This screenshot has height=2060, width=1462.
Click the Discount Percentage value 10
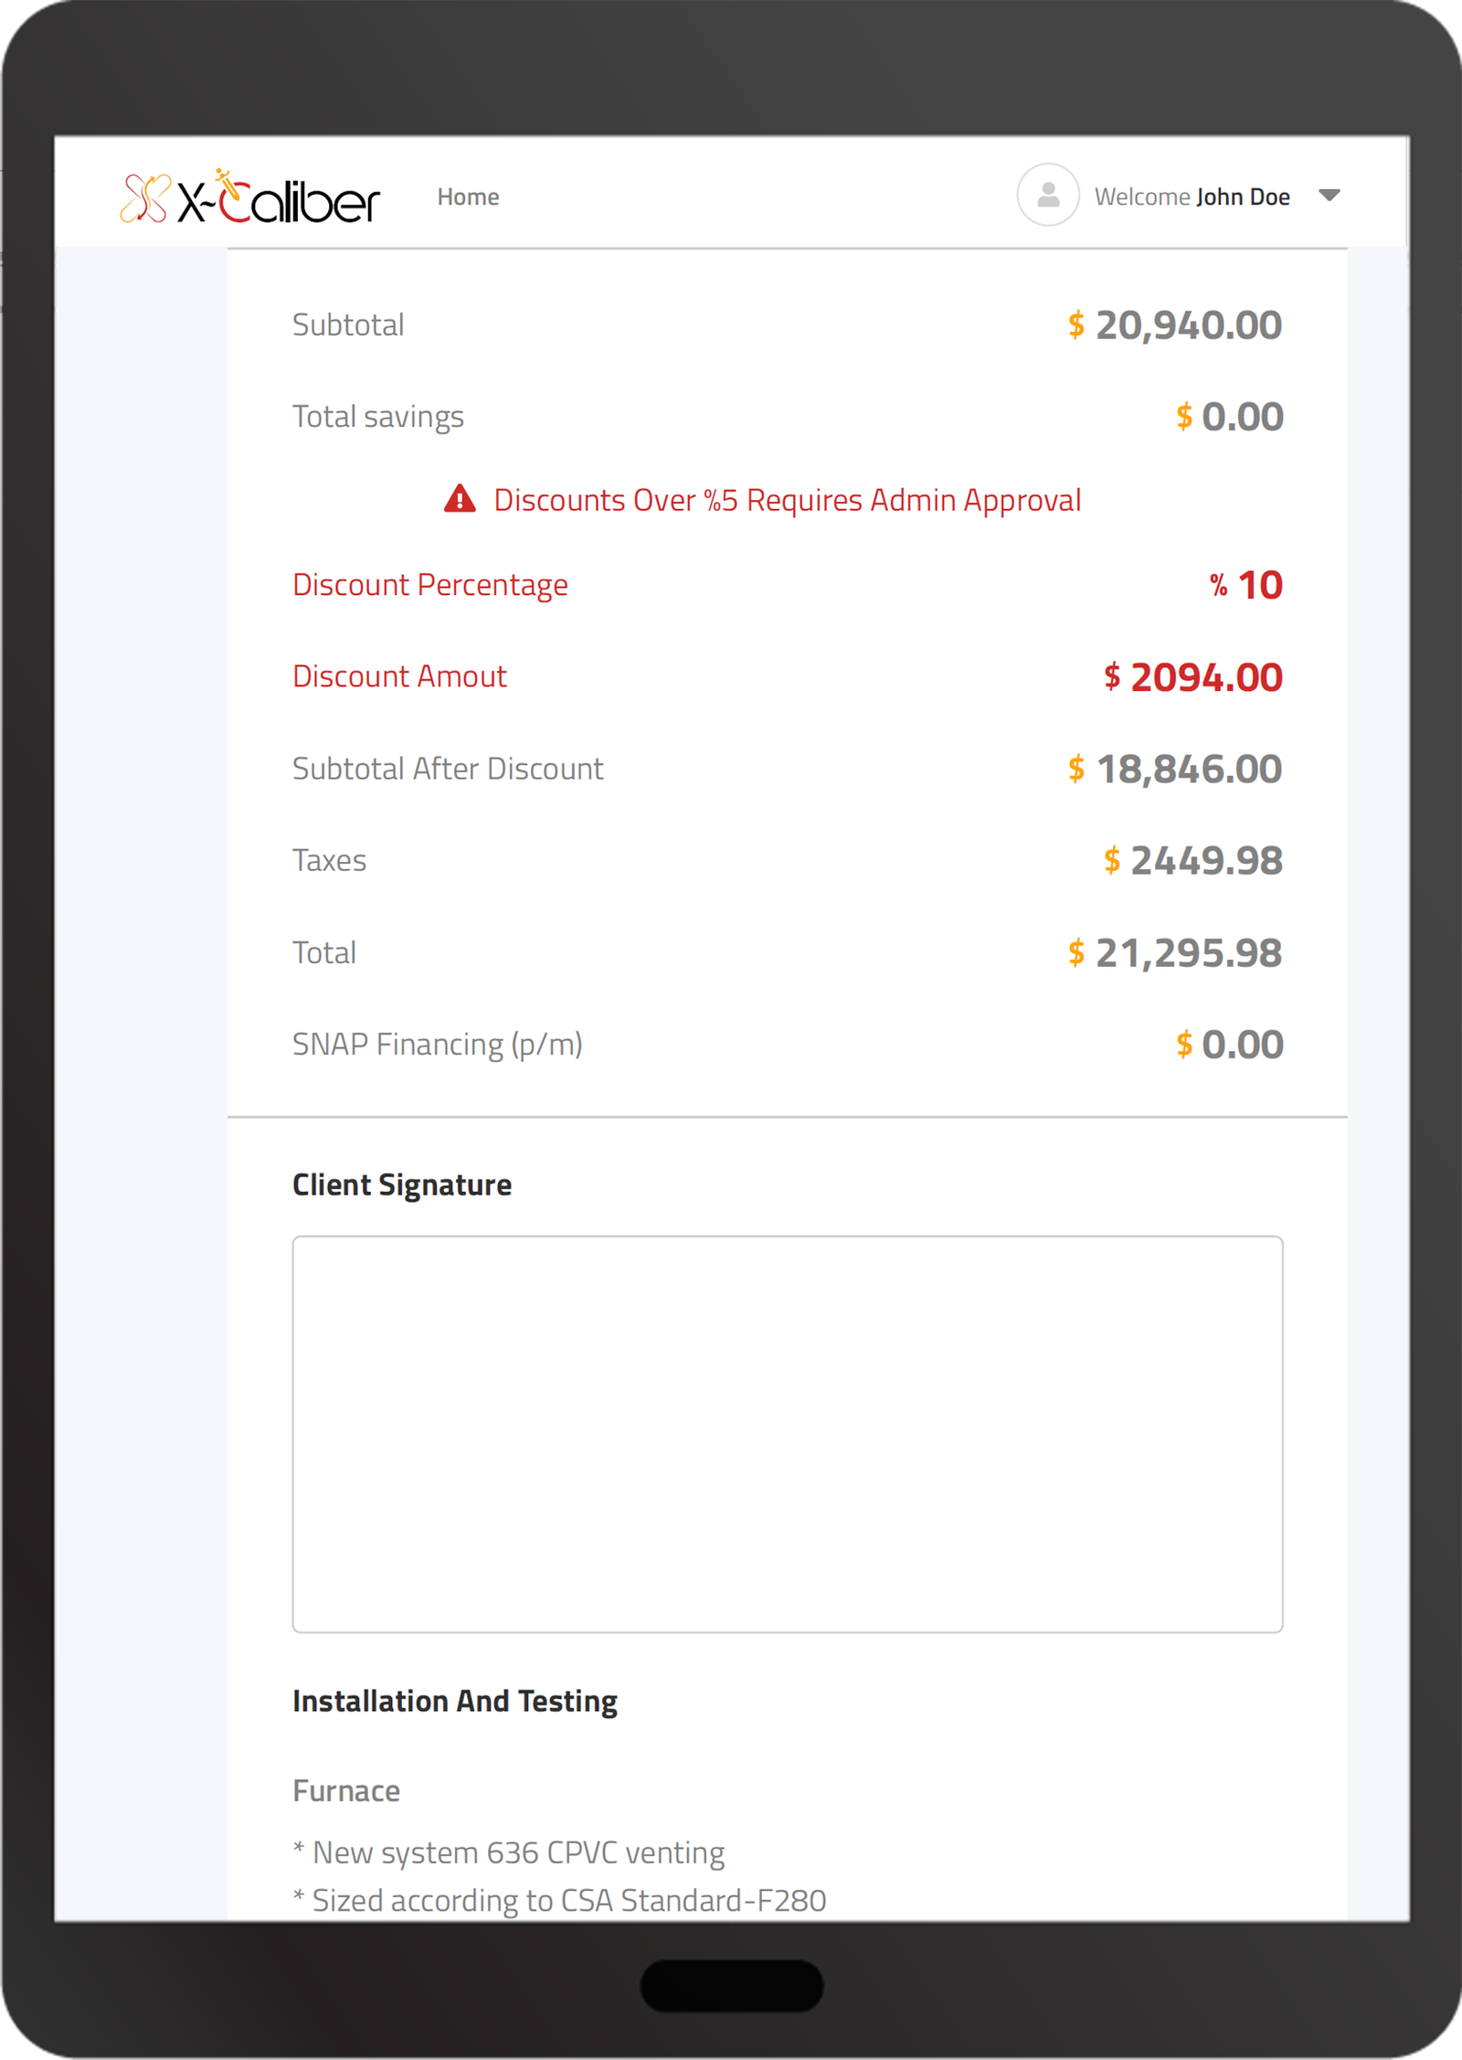click(1259, 585)
